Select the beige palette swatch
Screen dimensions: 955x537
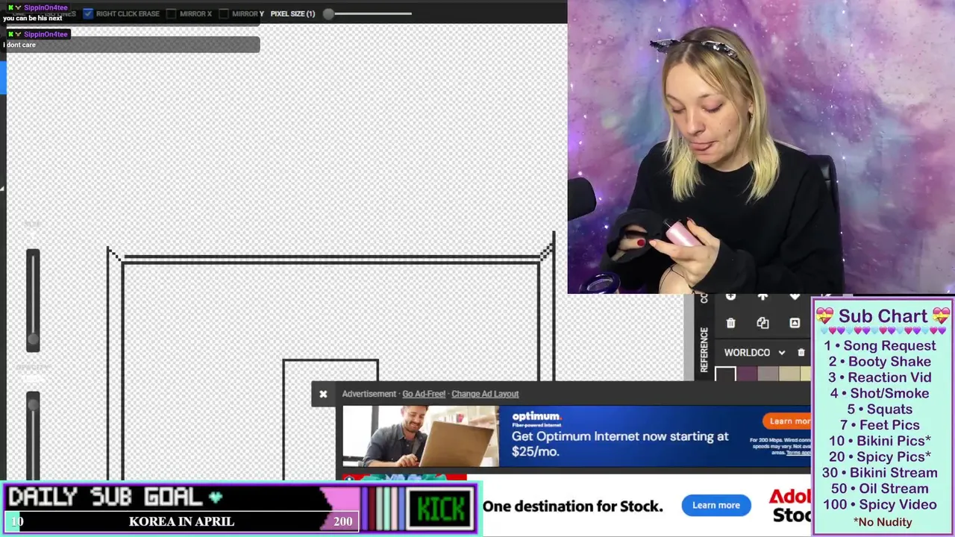(789, 374)
